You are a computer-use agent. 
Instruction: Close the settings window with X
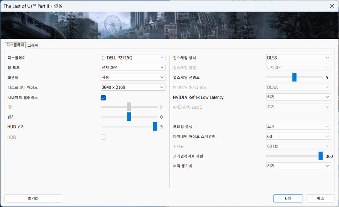(x=331, y=6)
